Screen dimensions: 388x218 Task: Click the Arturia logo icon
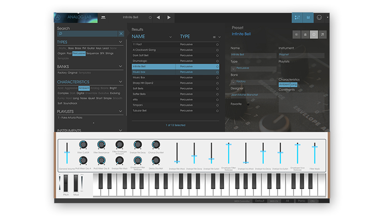click(x=57, y=17)
